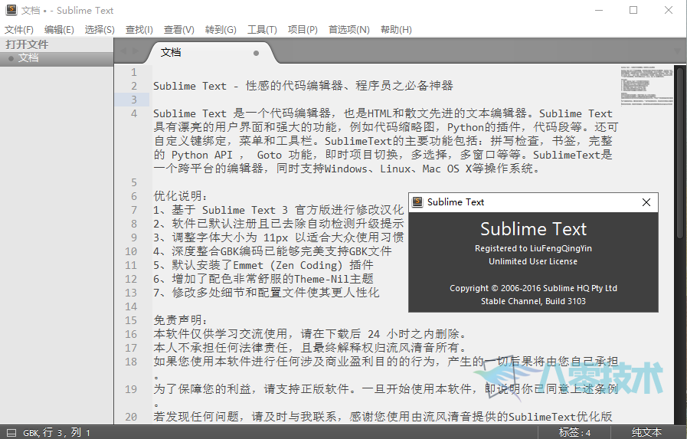Viewport: 687px width, 439px height.
Task: Select 文档 in the sidebar open files
Action: 57,58
